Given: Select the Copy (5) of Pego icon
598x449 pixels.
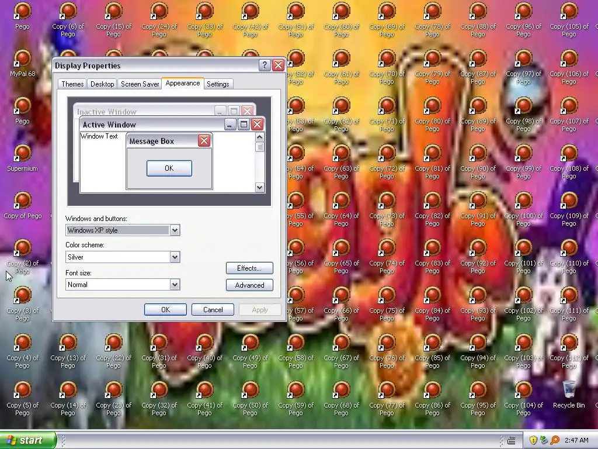Looking at the screenshot, I should coord(23,398).
